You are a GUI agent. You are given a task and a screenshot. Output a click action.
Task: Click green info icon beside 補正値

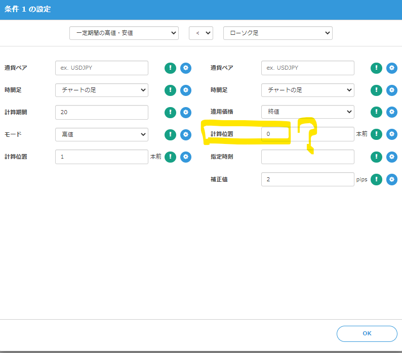(x=376, y=179)
